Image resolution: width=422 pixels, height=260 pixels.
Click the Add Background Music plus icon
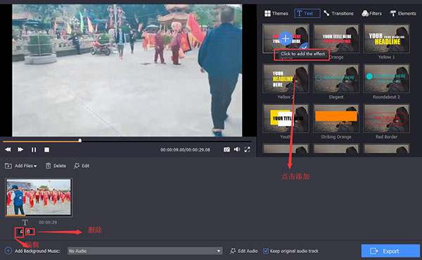8,251
